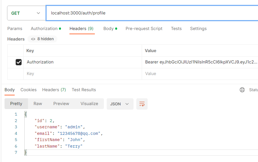Click the eye icon for hidden headers
This screenshot has width=258, height=162.
pyautogui.click(x=33, y=39)
